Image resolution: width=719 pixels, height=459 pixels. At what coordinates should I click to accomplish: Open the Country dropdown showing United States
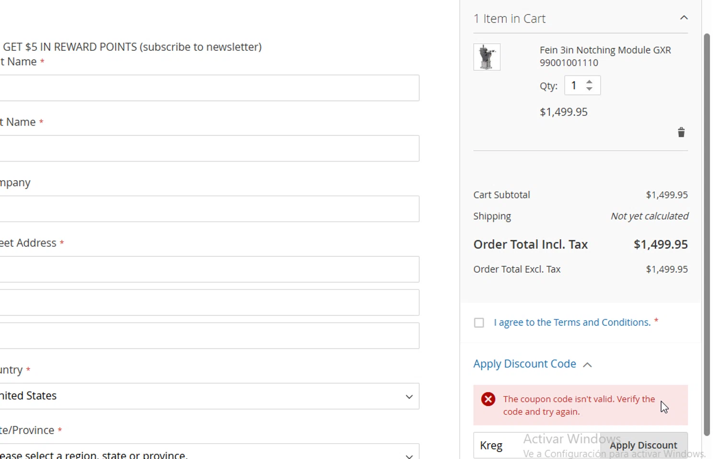click(209, 396)
